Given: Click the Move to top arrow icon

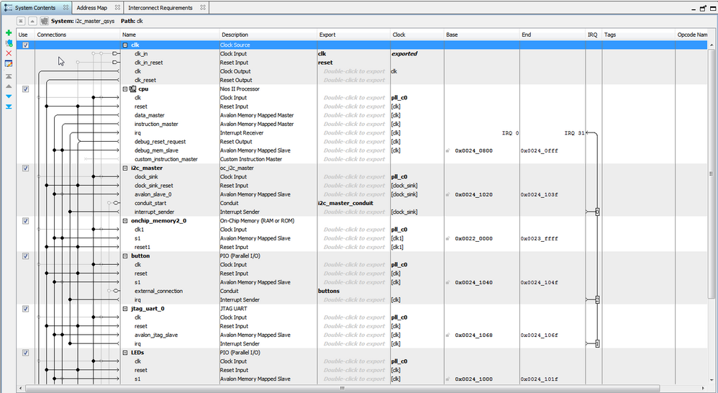Looking at the screenshot, I should pyautogui.click(x=8, y=76).
